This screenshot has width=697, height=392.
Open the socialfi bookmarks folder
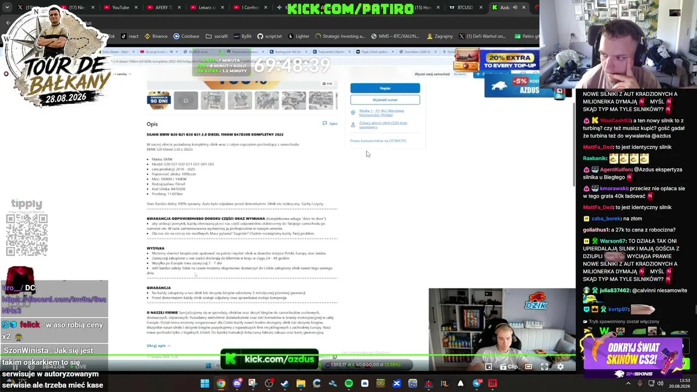point(217,36)
